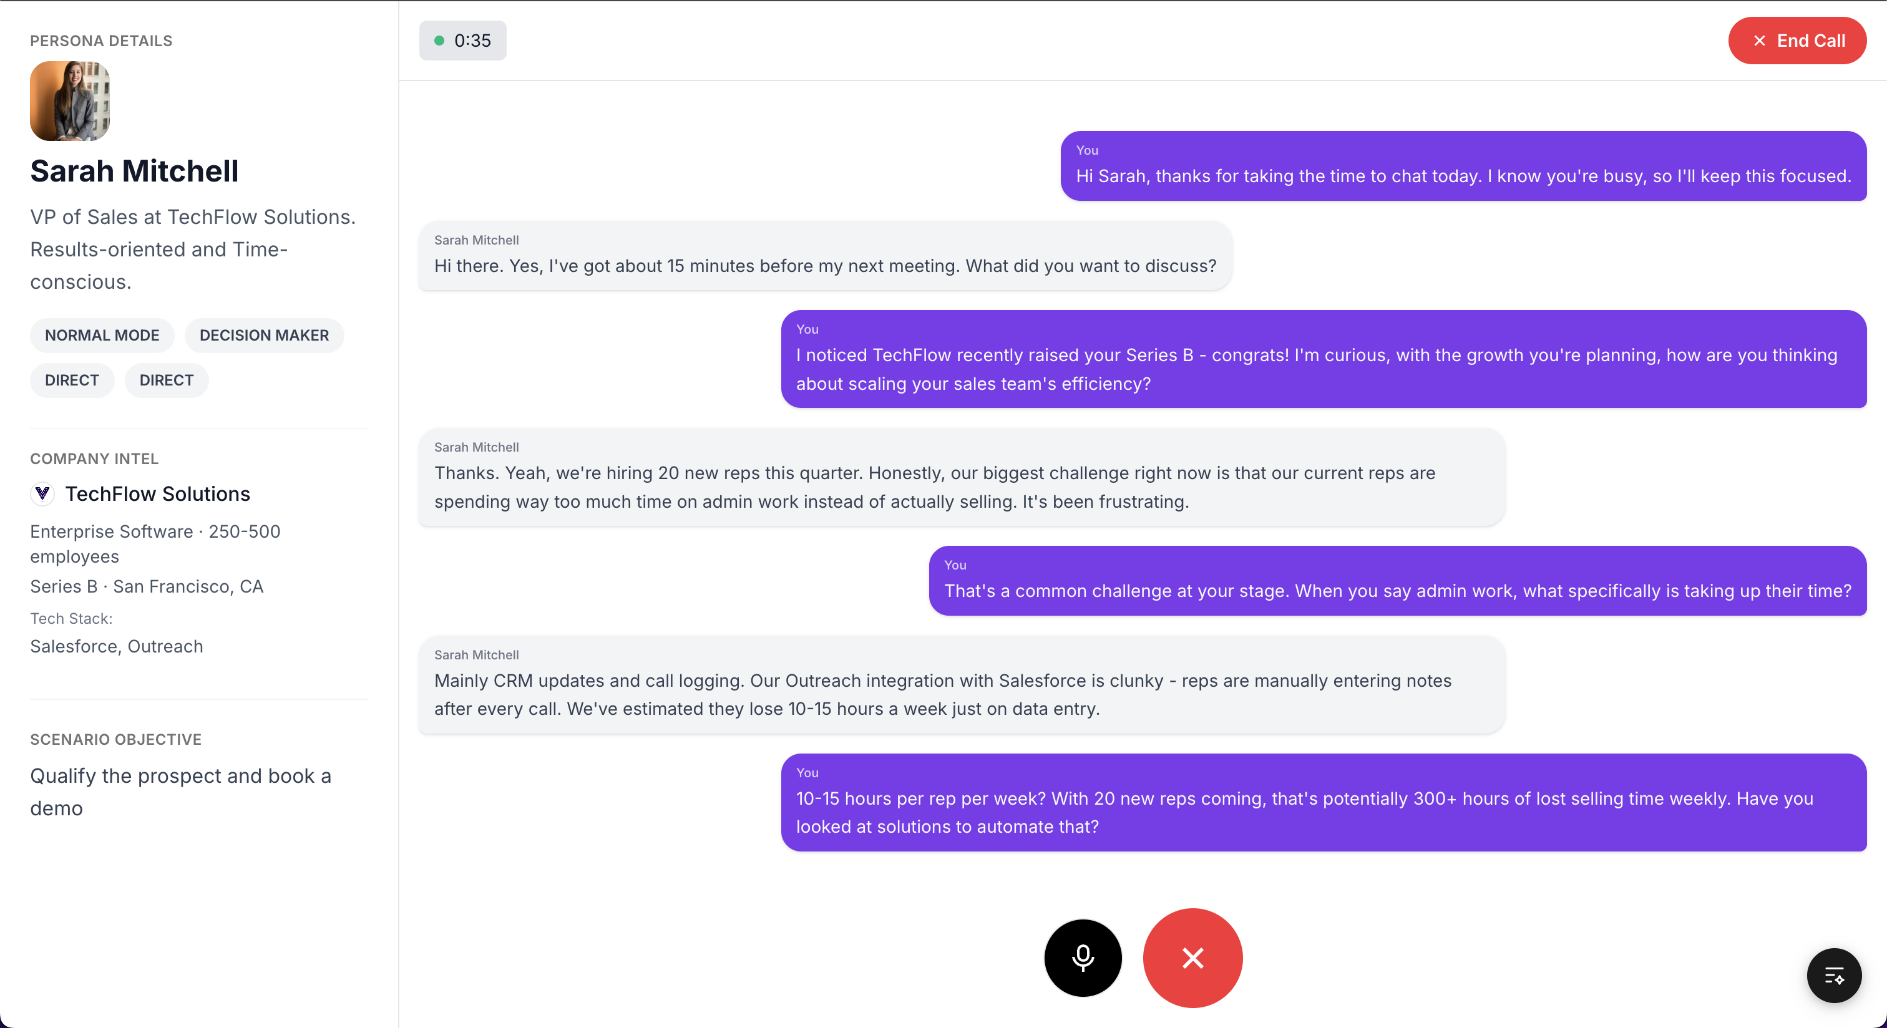
Task: Click the red hang-up circle icon
Action: point(1192,958)
